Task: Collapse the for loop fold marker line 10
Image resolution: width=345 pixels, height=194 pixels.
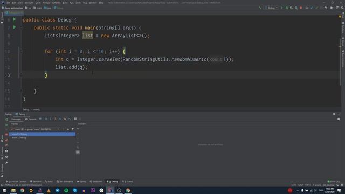Action: pyautogui.click(x=21, y=52)
